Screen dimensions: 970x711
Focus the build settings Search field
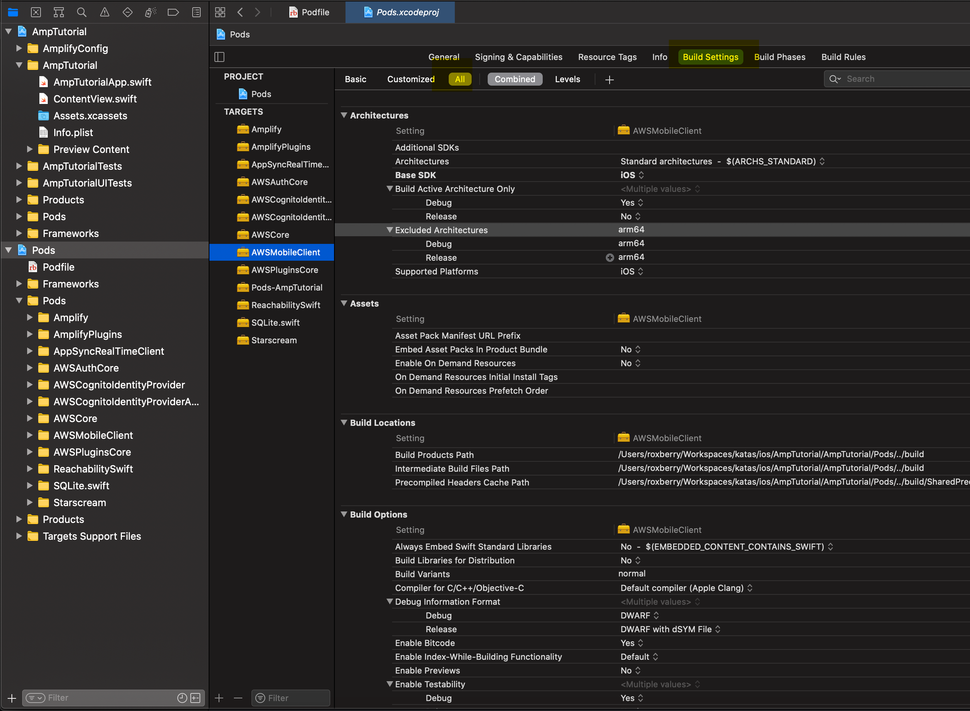[897, 79]
